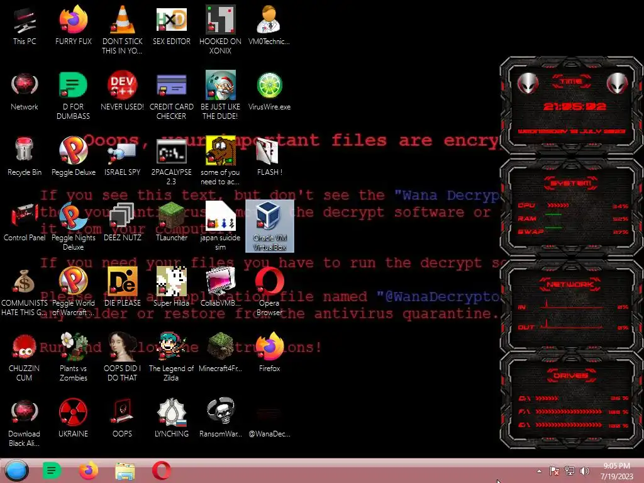Screen dimensions: 644x483
Task: Open the @WanaDec... desktop file
Action: pyautogui.click(x=269, y=418)
